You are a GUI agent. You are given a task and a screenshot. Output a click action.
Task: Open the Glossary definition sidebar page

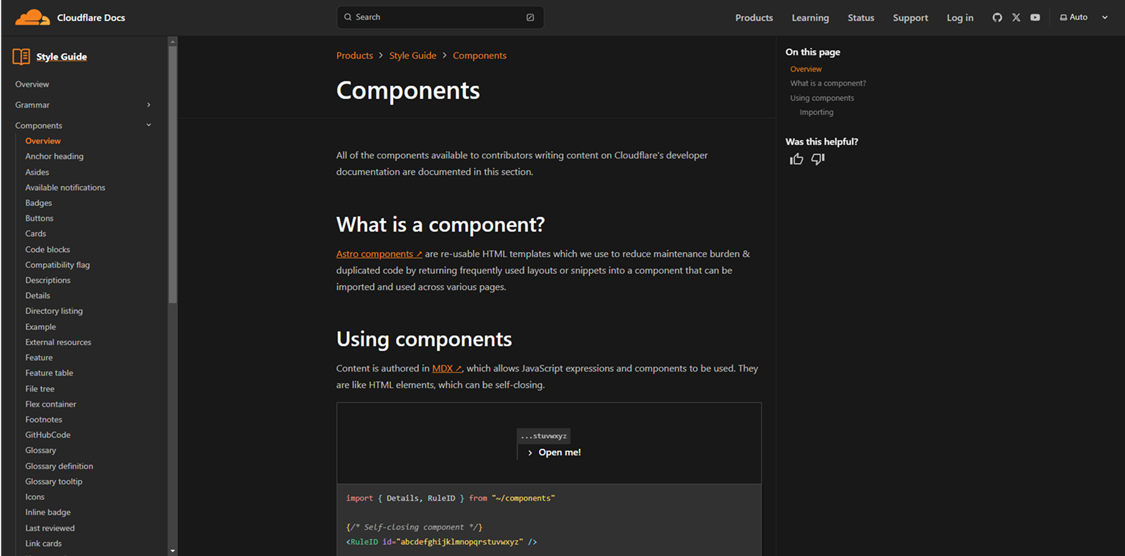[59, 467]
